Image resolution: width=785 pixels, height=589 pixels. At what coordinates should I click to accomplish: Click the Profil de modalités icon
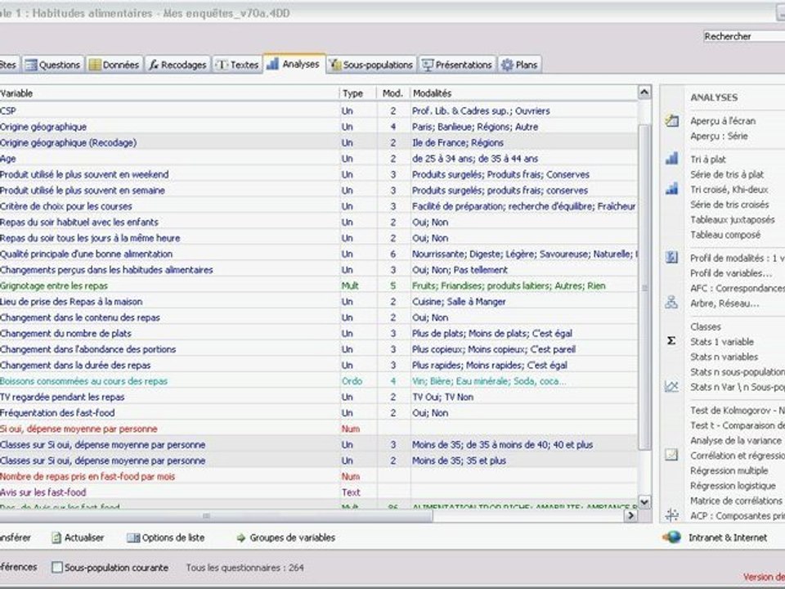point(672,257)
